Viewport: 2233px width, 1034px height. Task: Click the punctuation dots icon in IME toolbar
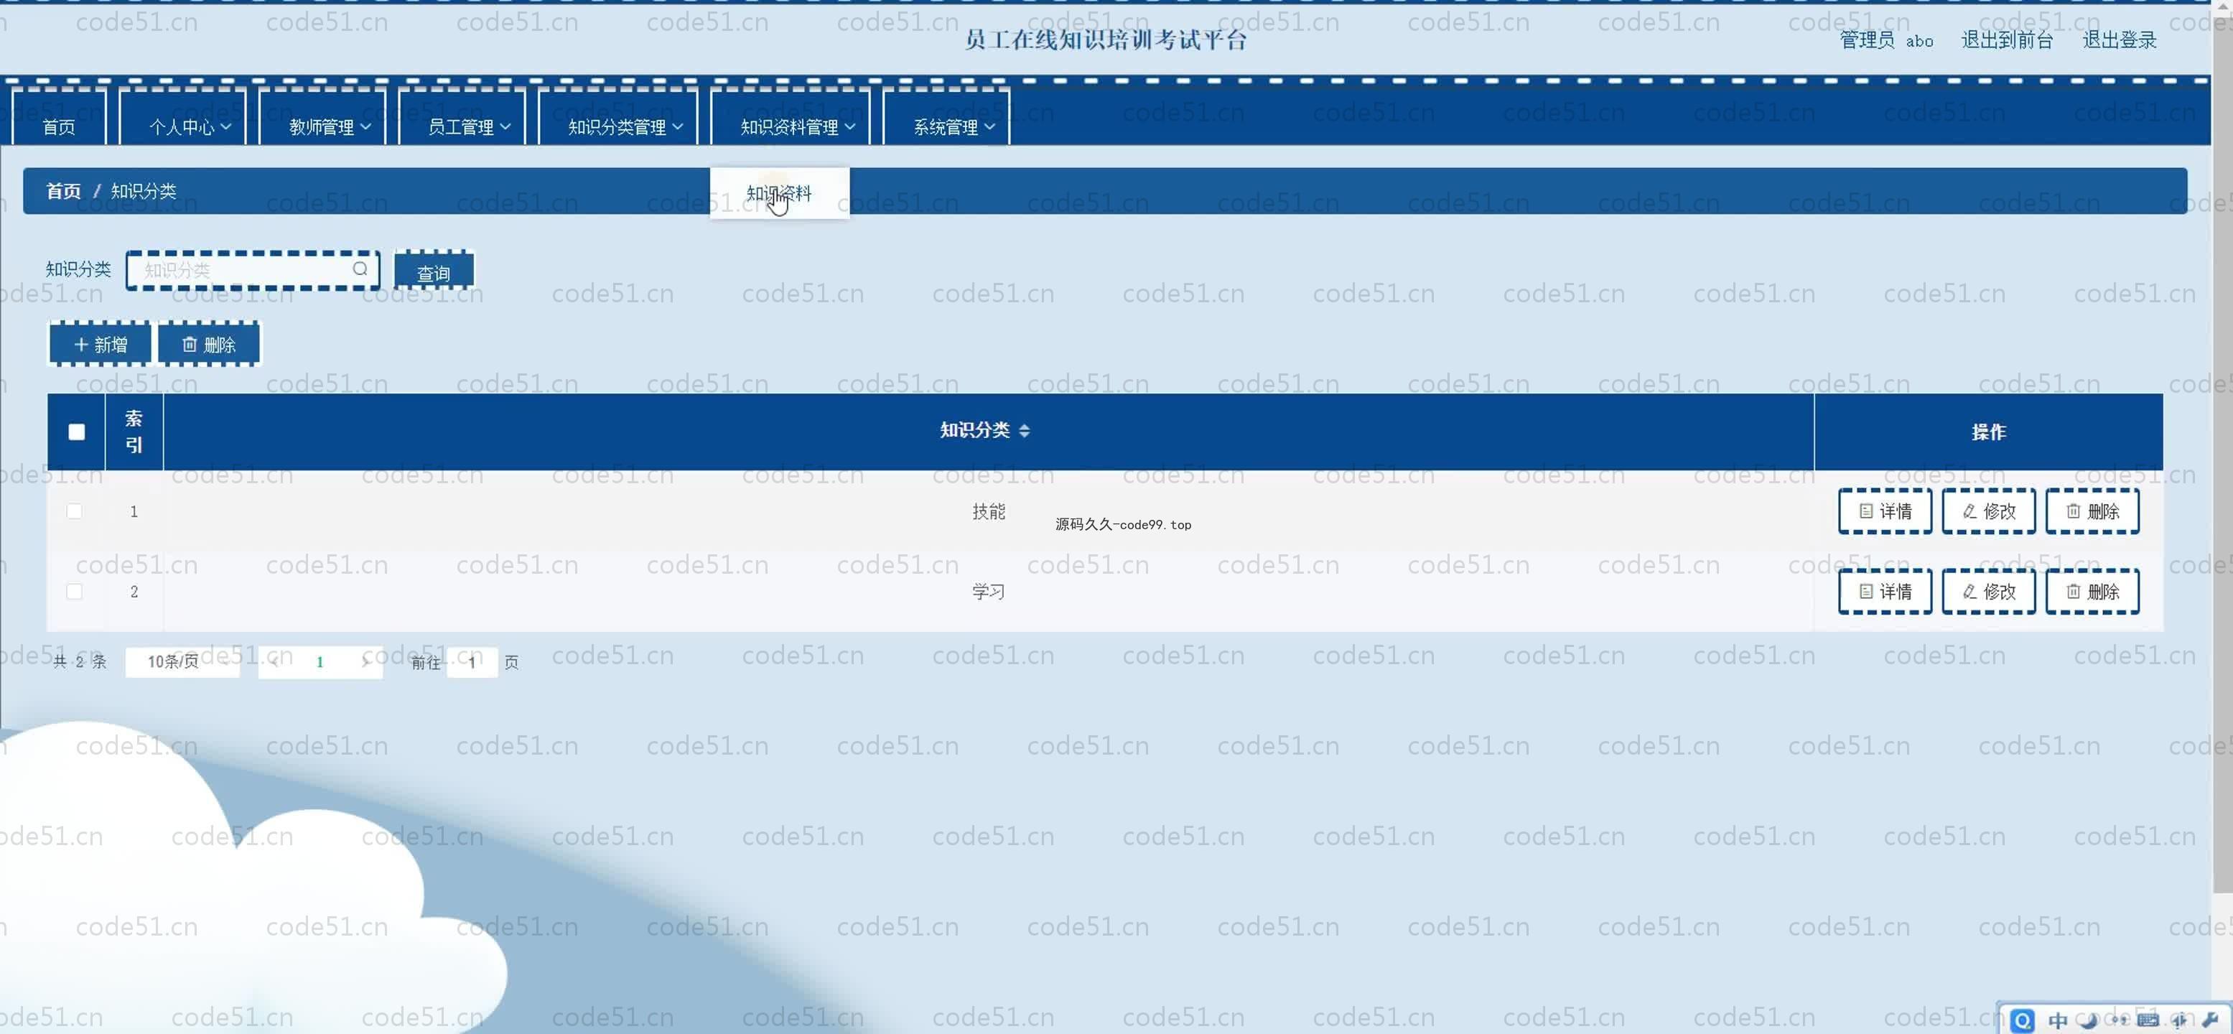pyautogui.click(x=2119, y=1020)
